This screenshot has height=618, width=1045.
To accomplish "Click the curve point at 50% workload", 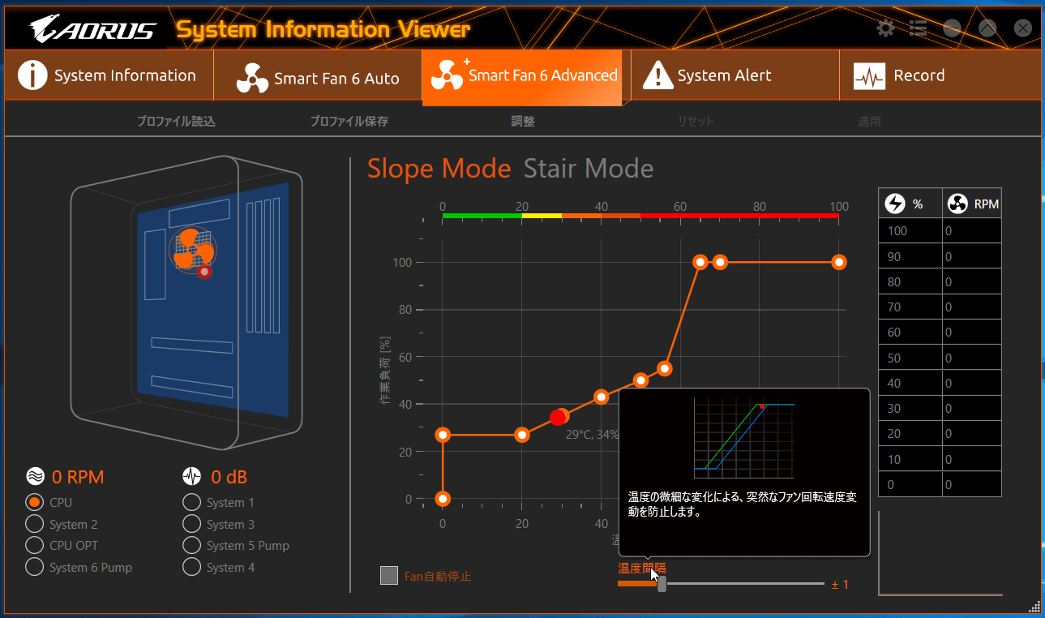I will click(640, 380).
